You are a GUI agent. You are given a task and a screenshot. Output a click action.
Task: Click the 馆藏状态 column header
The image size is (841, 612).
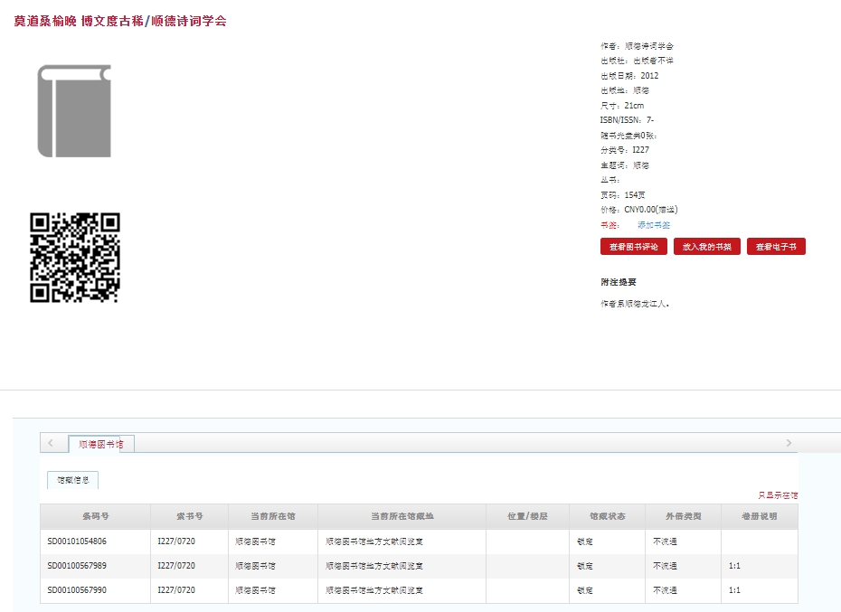tap(608, 516)
